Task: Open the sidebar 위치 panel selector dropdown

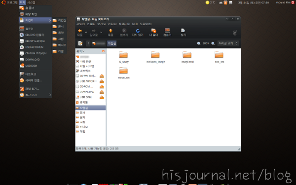Action: pyautogui.click(x=80, y=51)
